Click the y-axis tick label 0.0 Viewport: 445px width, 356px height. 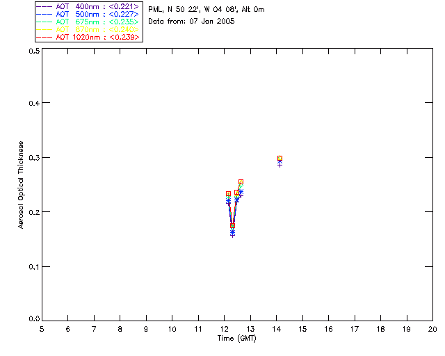click(34, 319)
